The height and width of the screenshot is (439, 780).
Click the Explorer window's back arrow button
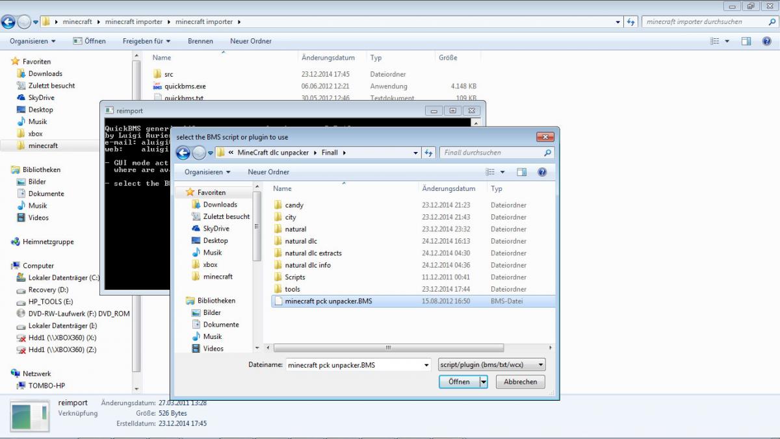[8, 21]
